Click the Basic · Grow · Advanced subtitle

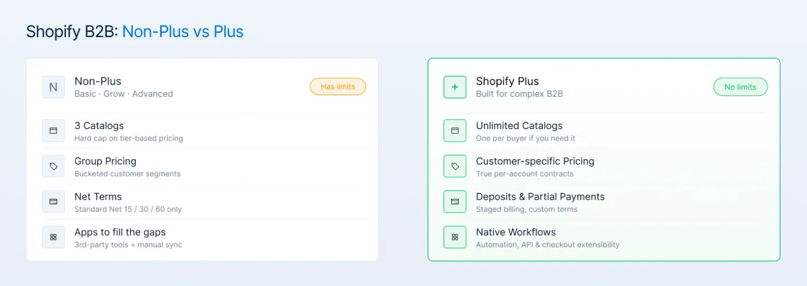pos(123,94)
